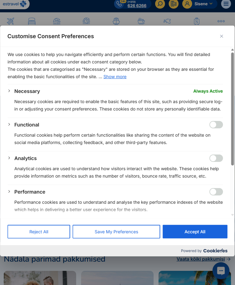The width and height of the screenshot is (235, 285).
Task: Call the 626 6266 phone number
Action: [137, 6]
